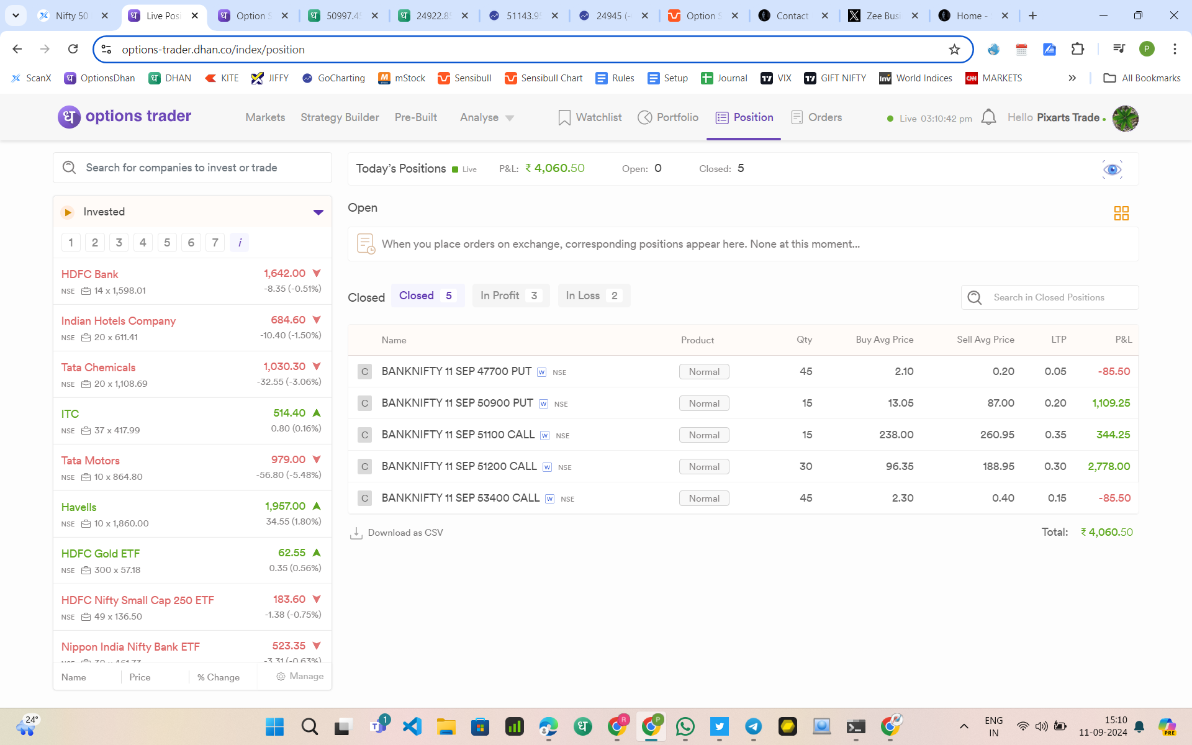Select watchlist number 5

click(167, 242)
